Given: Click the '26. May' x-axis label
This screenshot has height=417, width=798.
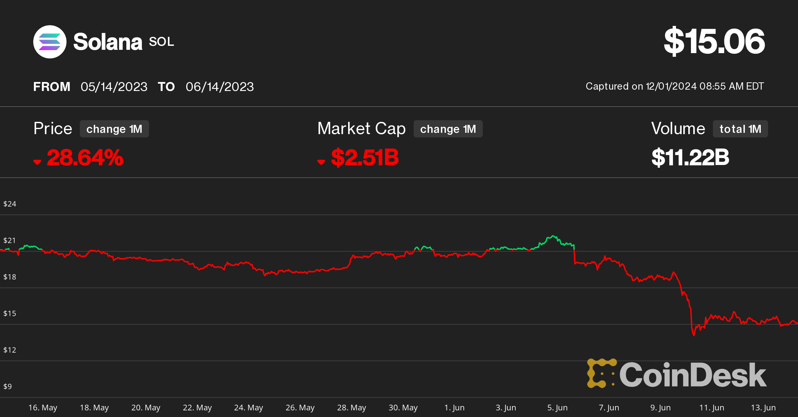Looking at the screenshot, I should point(300,407).
